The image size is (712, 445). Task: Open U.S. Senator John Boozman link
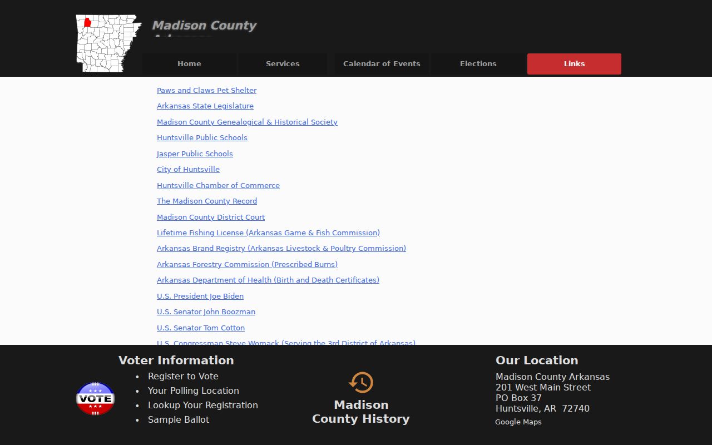pos(206,312)
